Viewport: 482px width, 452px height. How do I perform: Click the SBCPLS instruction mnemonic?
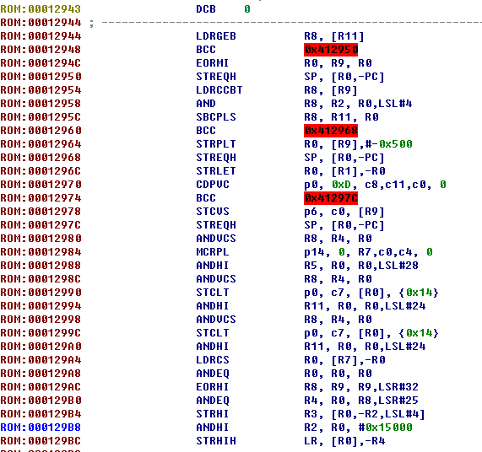click(216, 117)
